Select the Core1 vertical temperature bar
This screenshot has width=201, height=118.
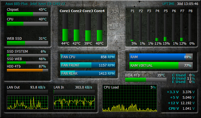(x=65, y=28)
